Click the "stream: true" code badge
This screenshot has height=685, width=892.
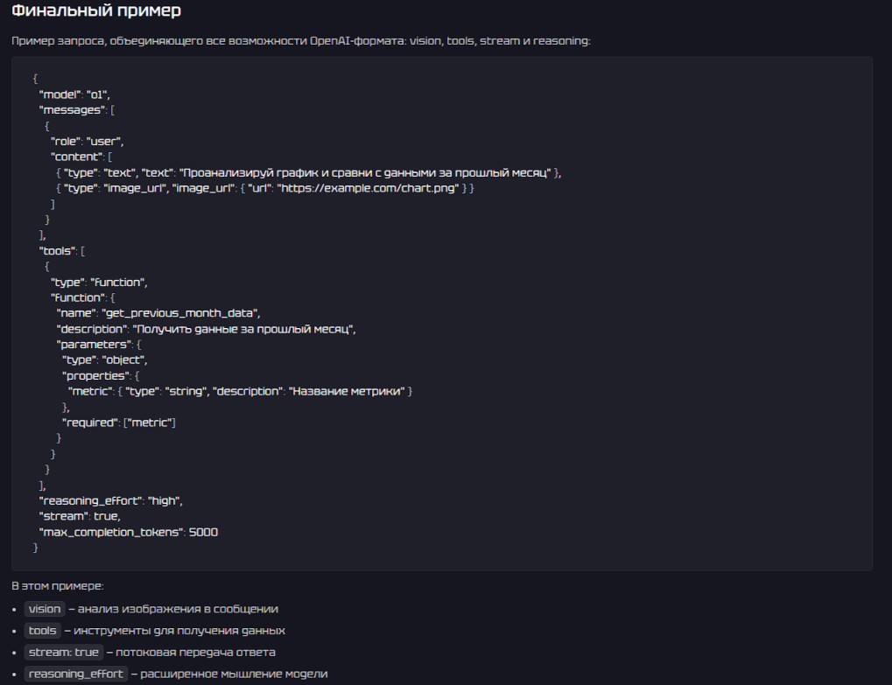point(63,653)
